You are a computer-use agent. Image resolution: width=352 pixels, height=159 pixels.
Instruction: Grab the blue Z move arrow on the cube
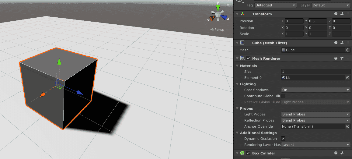coord(79,92)
